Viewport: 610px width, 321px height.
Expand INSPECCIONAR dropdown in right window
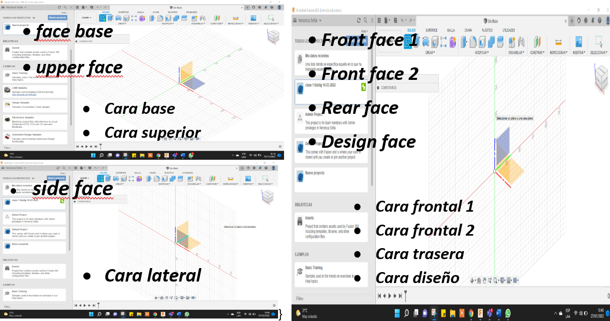559,52
